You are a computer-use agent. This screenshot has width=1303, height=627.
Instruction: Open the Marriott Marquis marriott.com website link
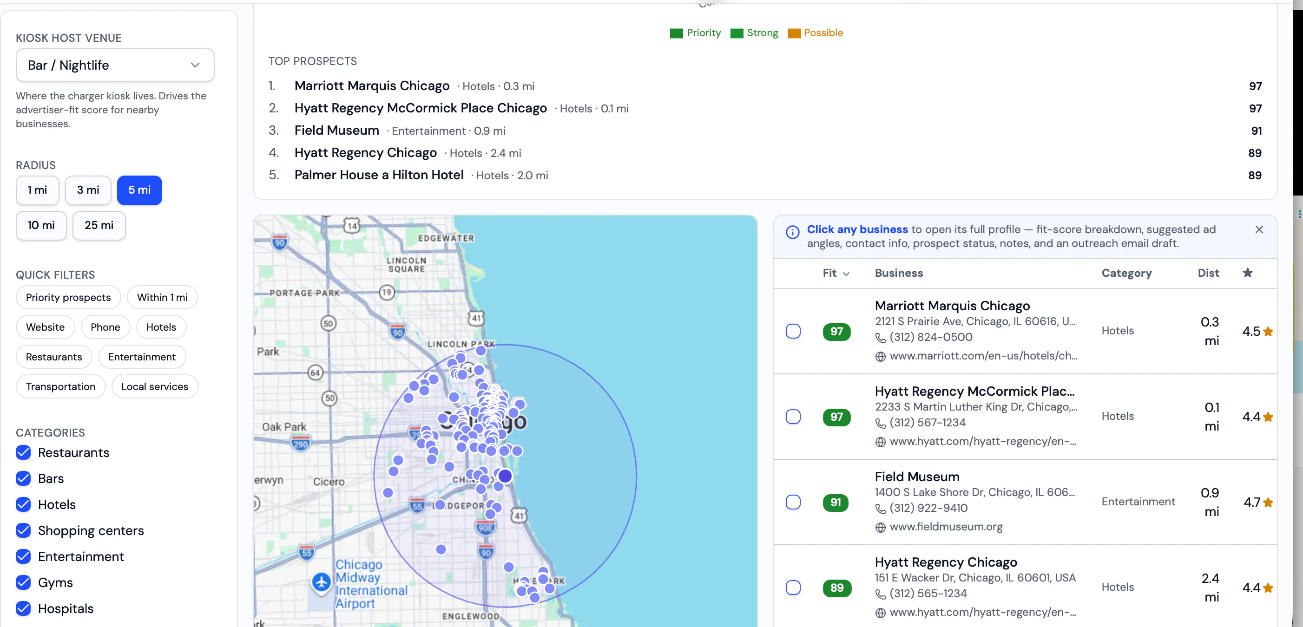[983, 356]
